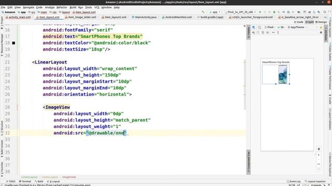Image resolution: width=332 pixels, height=186 pixels.
Task: Click the Attach Debugger to Android Process icon
Action: 288,12
